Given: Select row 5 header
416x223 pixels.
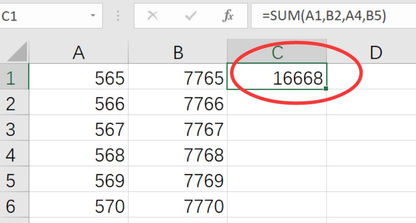Looking at the screenshot, I should click(14, 179).
